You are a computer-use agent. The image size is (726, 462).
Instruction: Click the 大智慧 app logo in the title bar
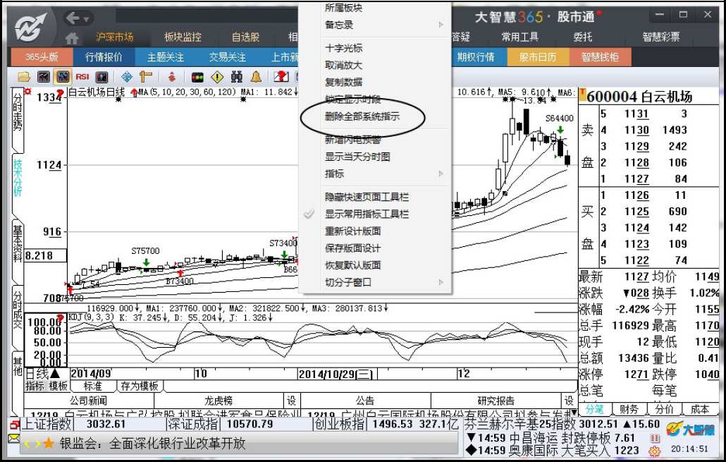pyautogui.click(x=30, y=27)
